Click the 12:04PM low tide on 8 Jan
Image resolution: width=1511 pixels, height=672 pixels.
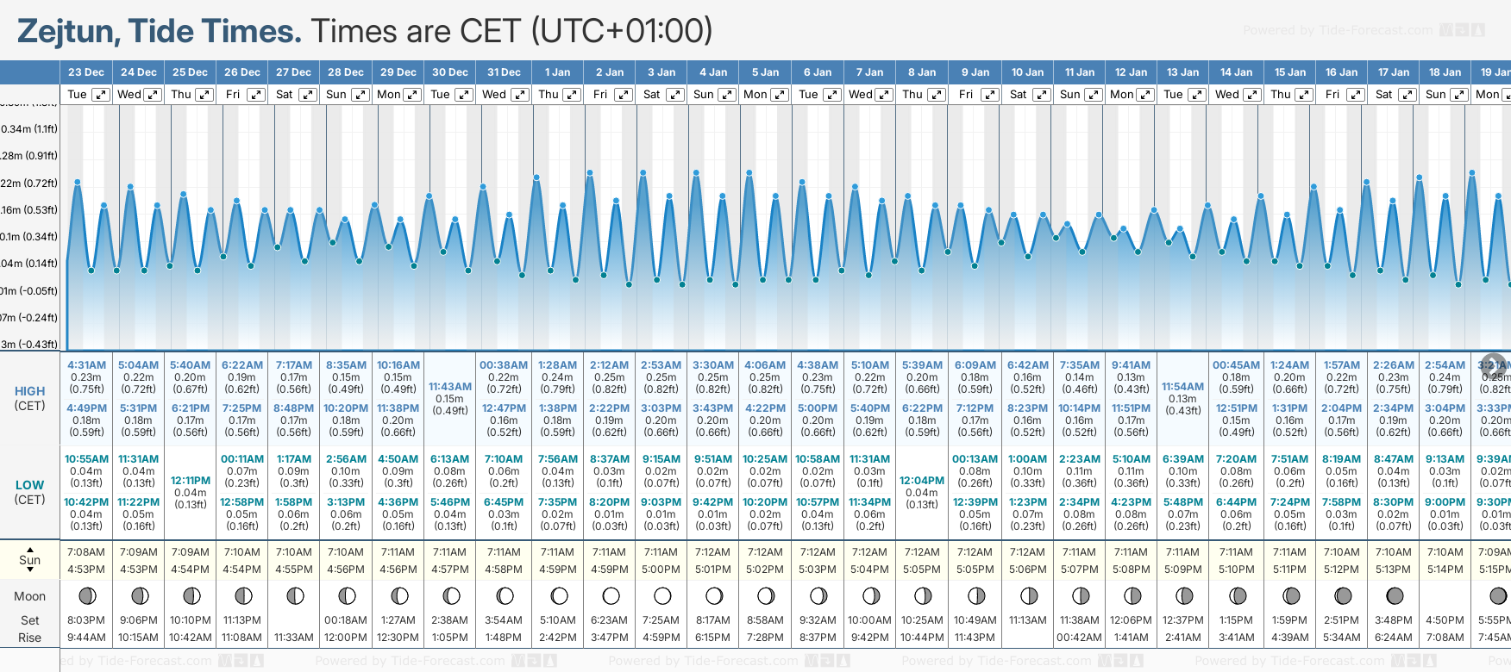click(x=922, y=481)
